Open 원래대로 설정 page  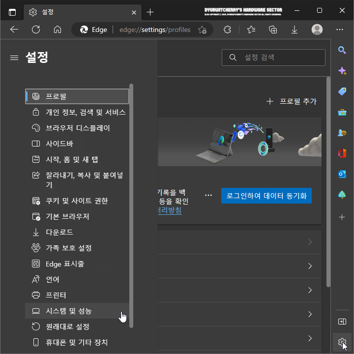77,326
